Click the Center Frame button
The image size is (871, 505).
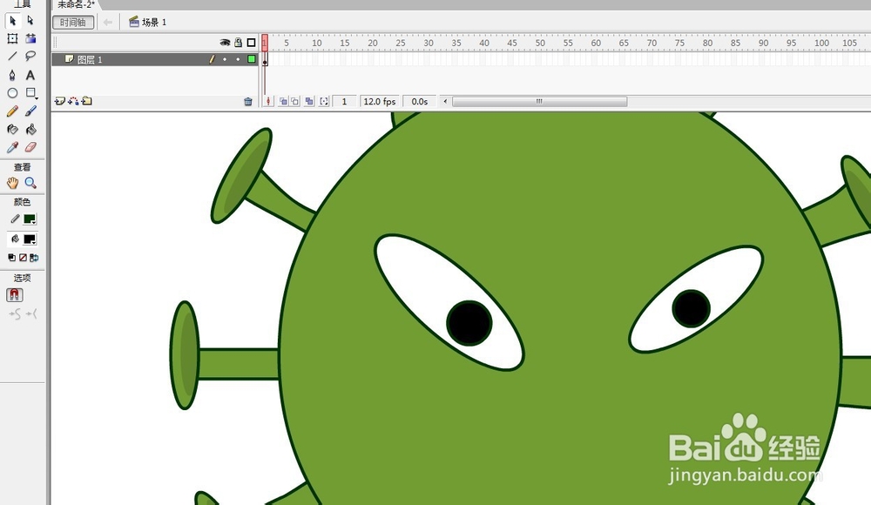[x=268, y=102]
